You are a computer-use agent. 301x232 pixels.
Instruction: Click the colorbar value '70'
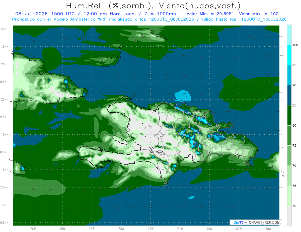coord(295,166)
